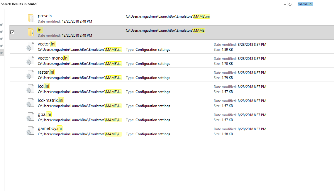The width and height of the screenshot is (334, 191).
Task: Open the presets folder icon
Action: (x=31, y=18)
